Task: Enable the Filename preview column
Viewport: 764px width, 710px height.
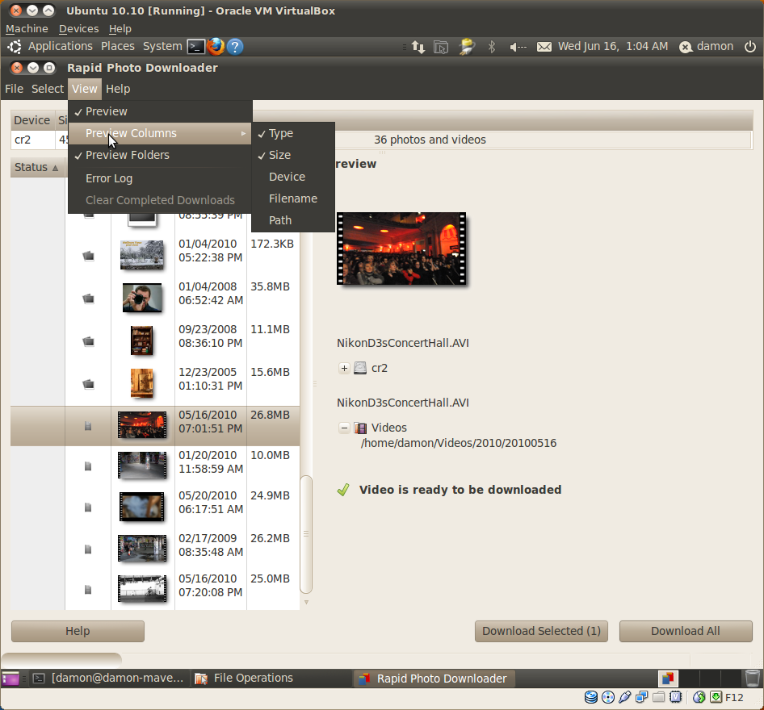Action: tap(292, 198)
